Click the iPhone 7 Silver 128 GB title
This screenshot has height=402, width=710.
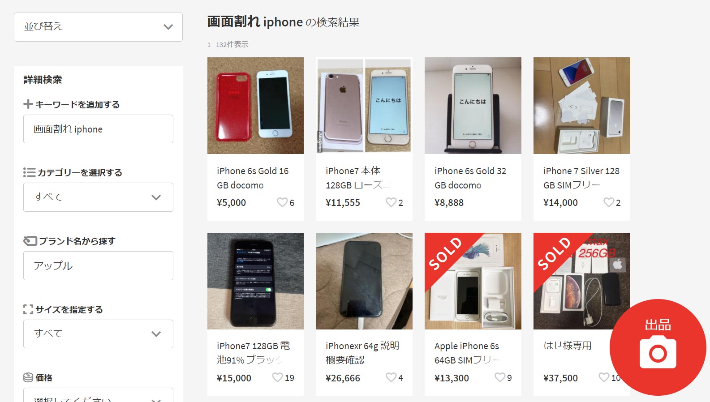[581, 178]
